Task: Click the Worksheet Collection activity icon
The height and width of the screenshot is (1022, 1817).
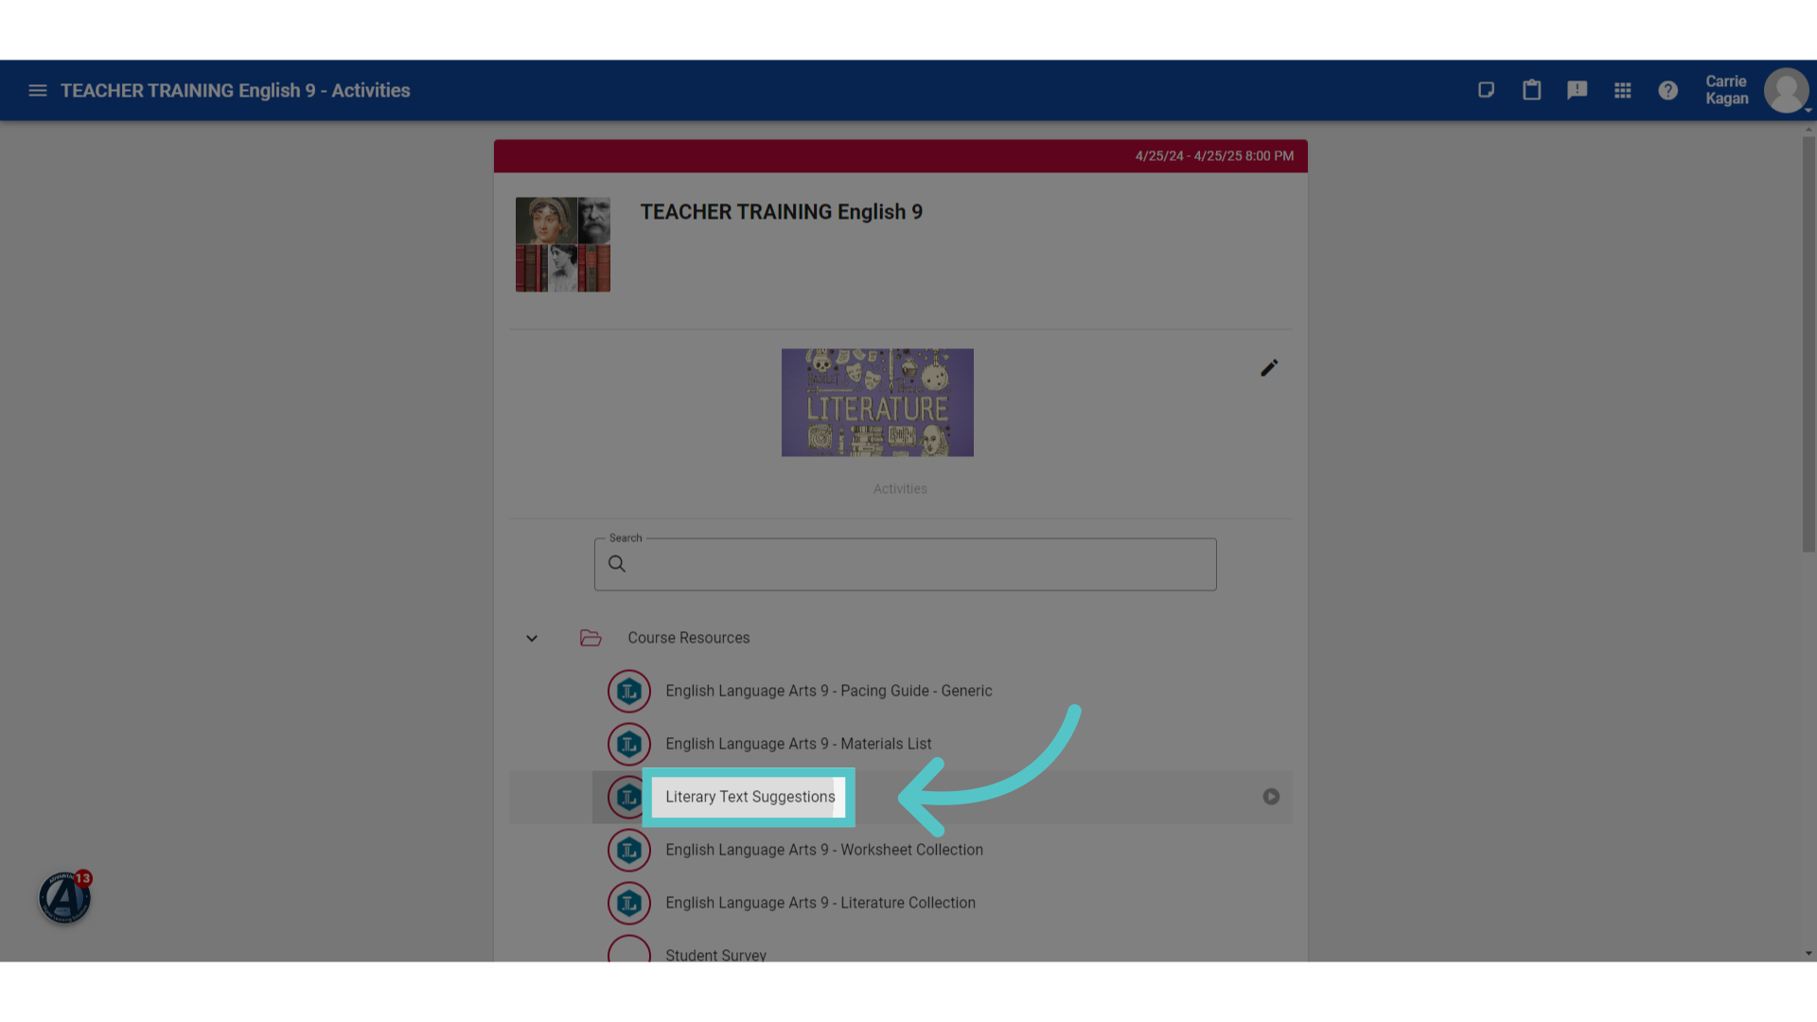Action: [x=629, y=851]
